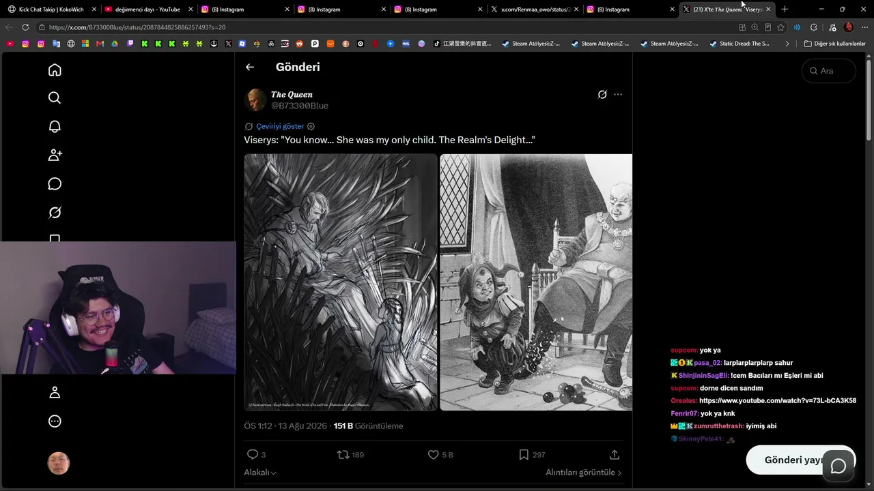Open the Static Dread bookmark
Screen dimensions: 874x491
coord(739,44)
